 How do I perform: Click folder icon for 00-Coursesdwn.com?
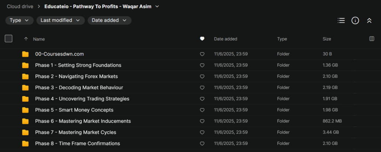click(25, 54)
